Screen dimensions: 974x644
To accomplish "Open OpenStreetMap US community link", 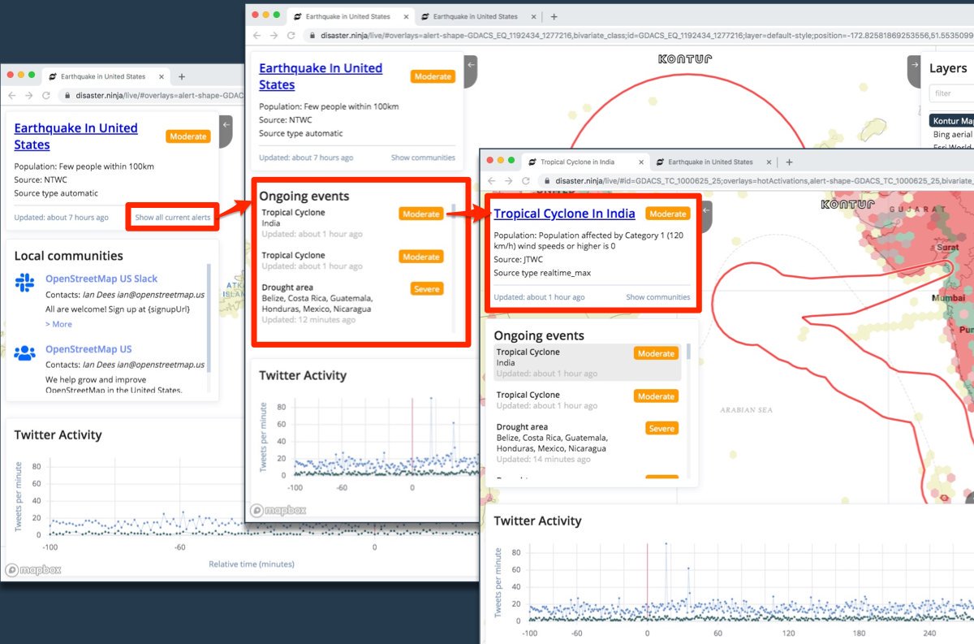I will point(88,349).
